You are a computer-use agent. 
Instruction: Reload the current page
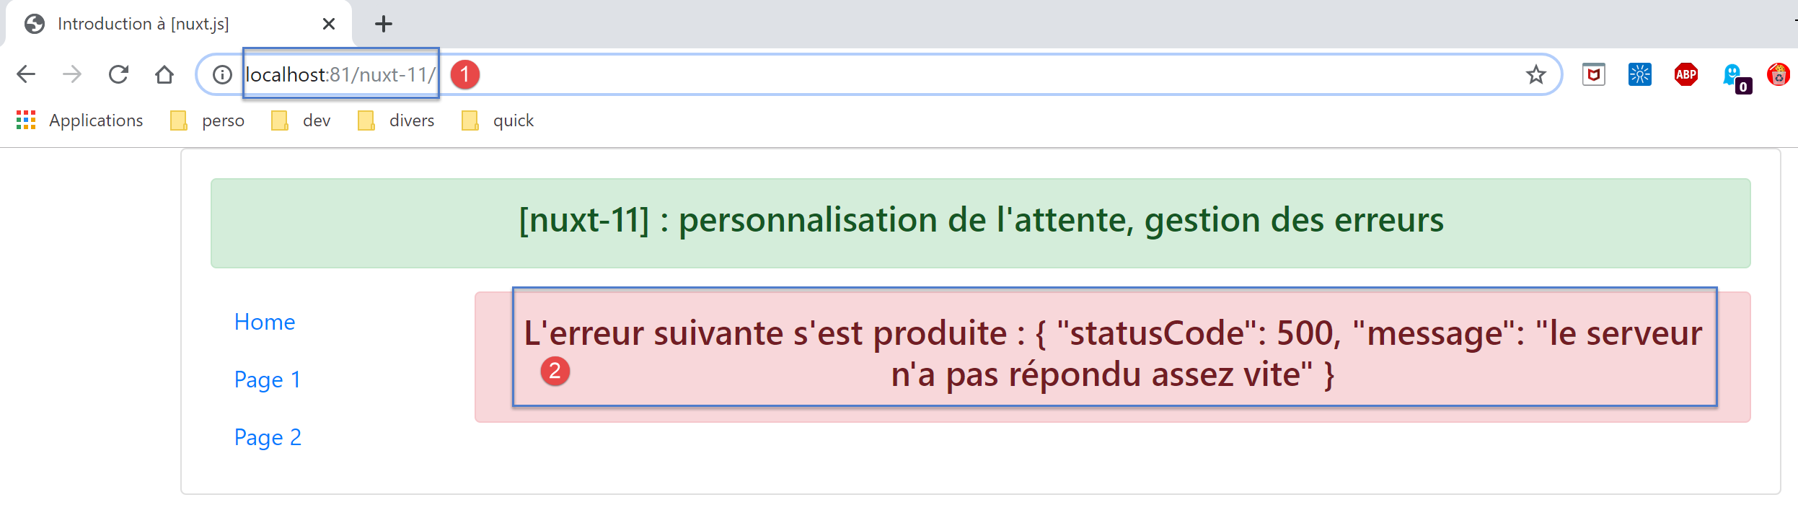point(118,74)
